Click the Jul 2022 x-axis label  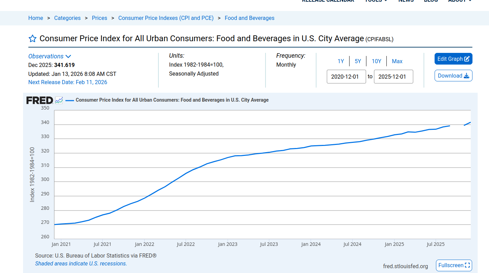(x=186, y=244)
